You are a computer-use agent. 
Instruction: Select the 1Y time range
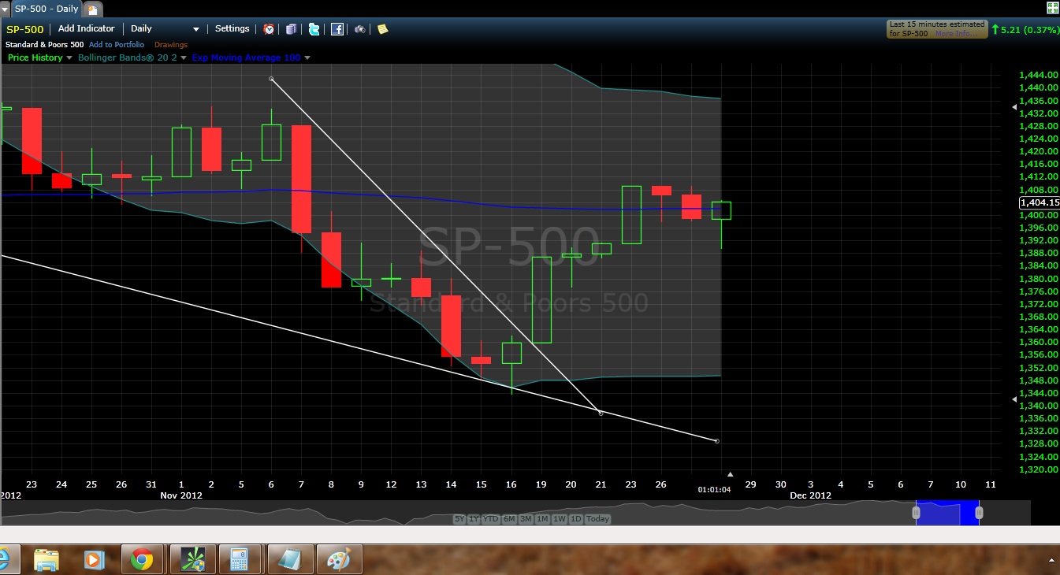tap(473, 519)
